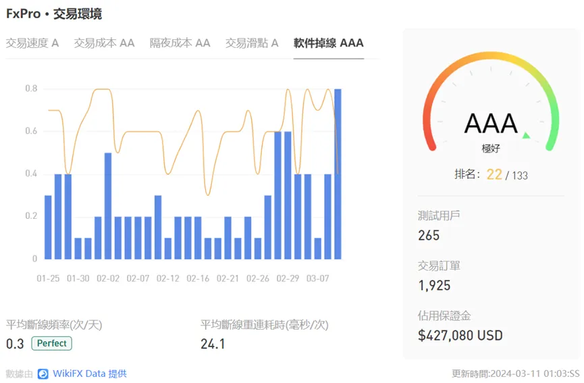
Task: Click the 交易訂單 value 1,925
Action: [x=434, y=285]
